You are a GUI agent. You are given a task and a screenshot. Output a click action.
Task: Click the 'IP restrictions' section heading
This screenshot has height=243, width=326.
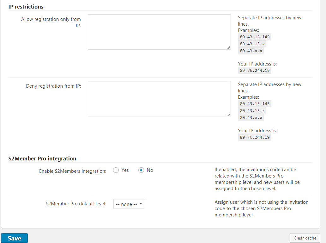coord(26,7)
